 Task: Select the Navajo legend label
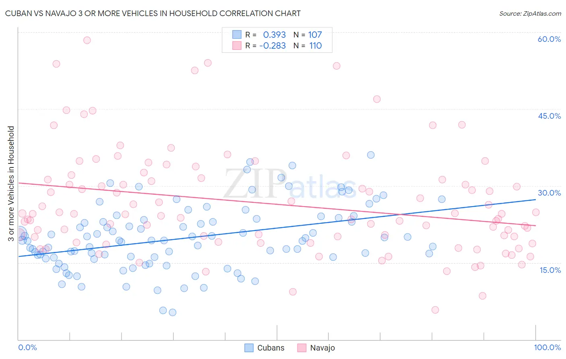pyautogui.click(x=322, y=348)
